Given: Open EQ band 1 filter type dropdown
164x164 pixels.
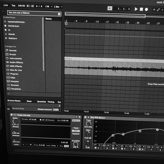Looking at the screenshot, I should [97, 145].
